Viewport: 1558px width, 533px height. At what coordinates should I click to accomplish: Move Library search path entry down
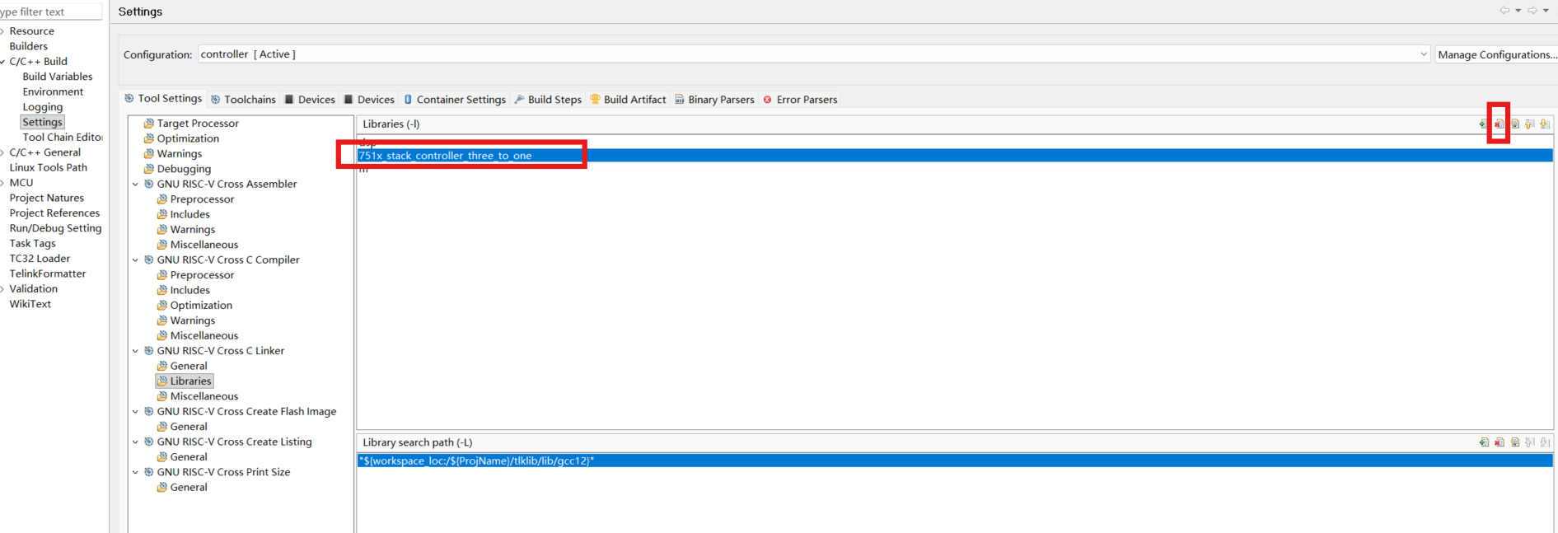click(1546, 442)
